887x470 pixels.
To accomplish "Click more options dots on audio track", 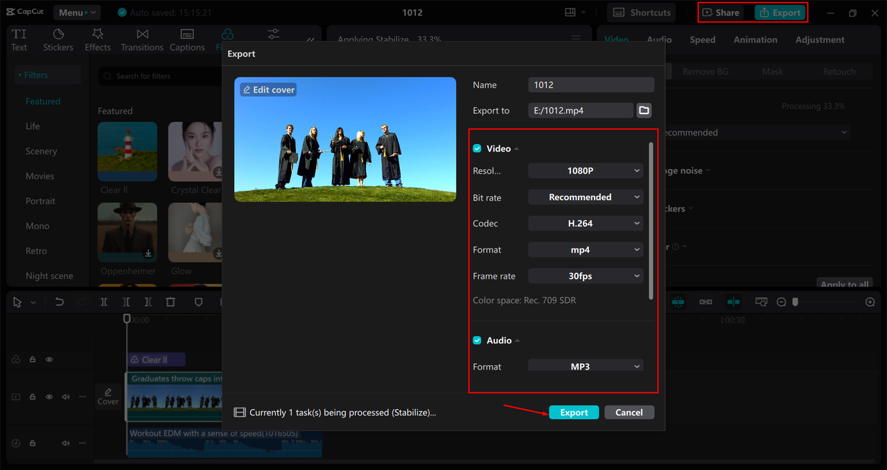I will pyautogui.click(x=82, y=443).
